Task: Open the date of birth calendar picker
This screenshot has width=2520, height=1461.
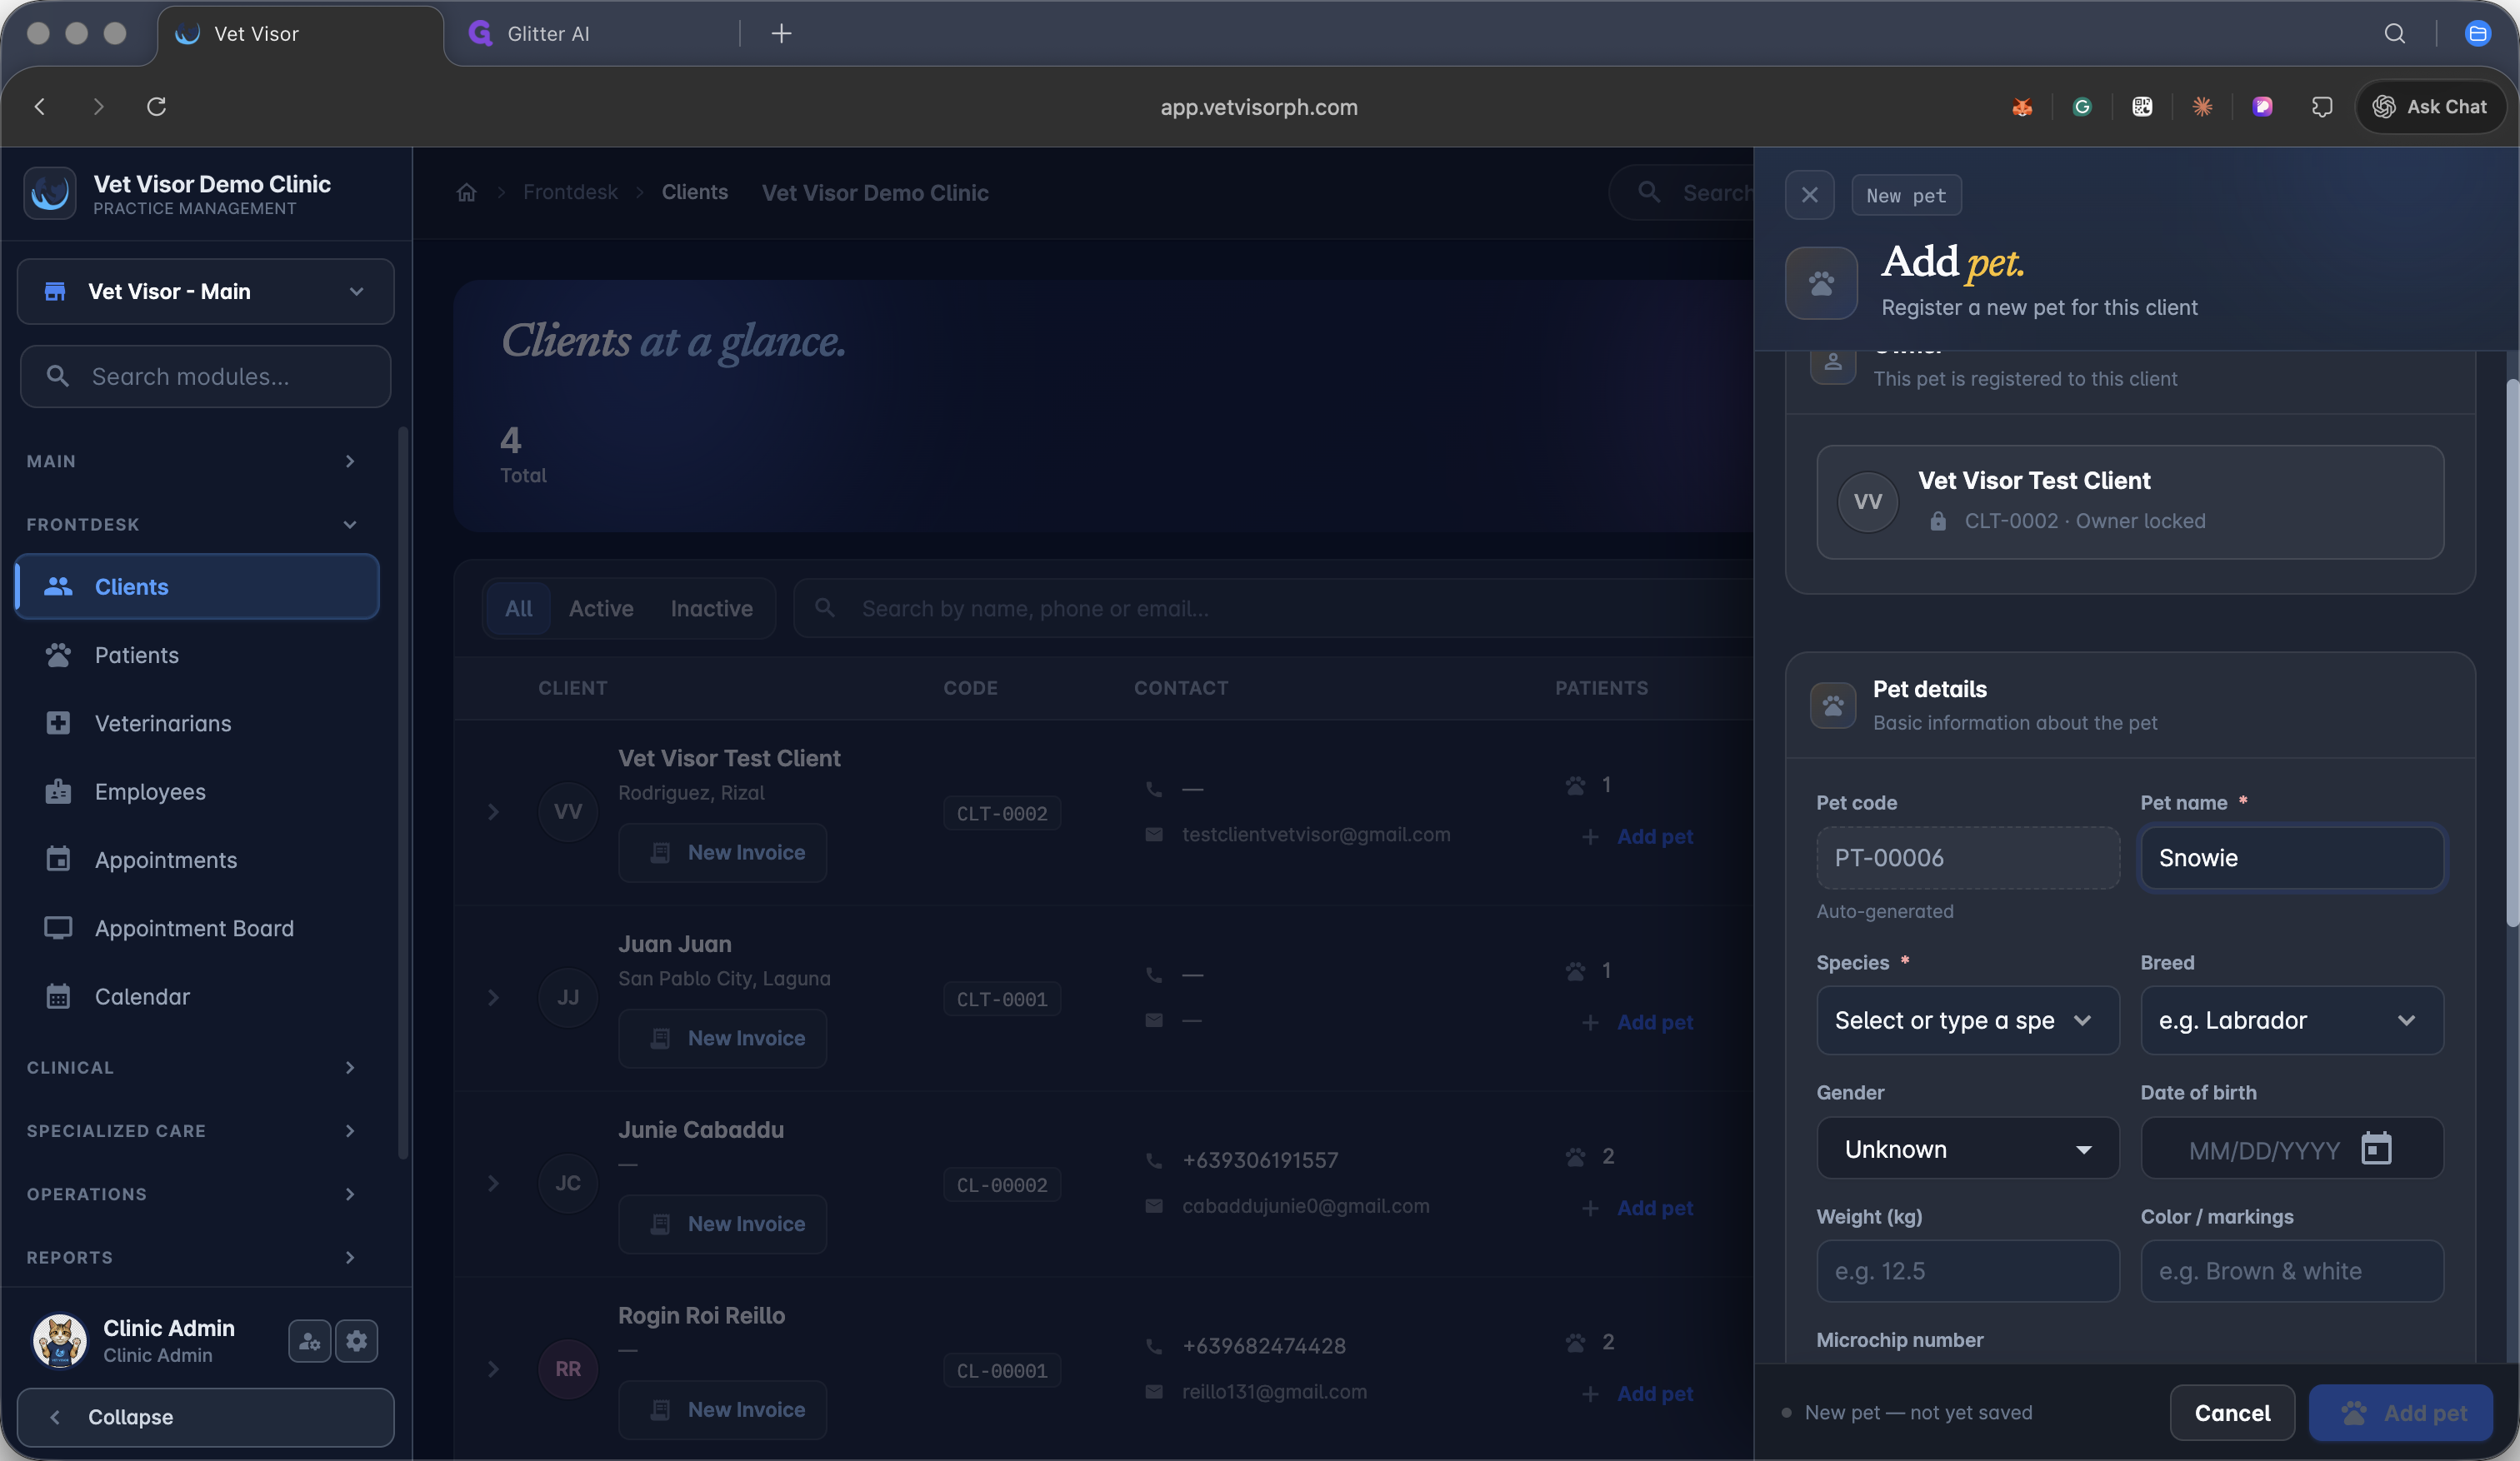Action: 2376,1149
